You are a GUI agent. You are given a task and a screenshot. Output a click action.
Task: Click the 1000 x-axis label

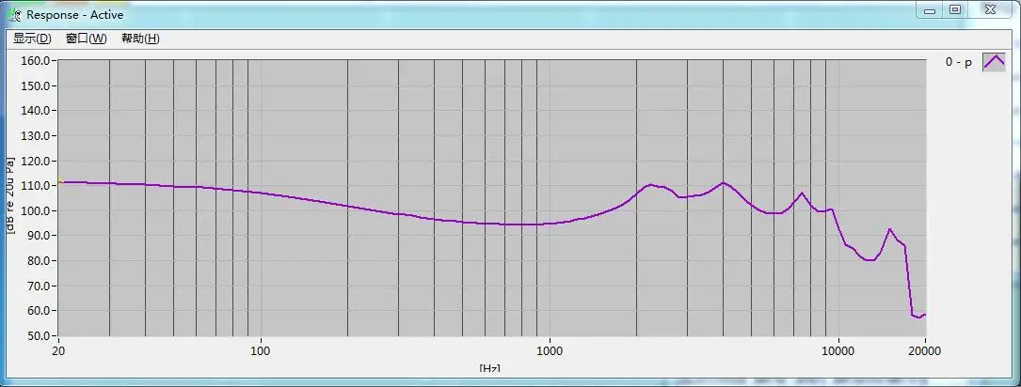point(550,350)
